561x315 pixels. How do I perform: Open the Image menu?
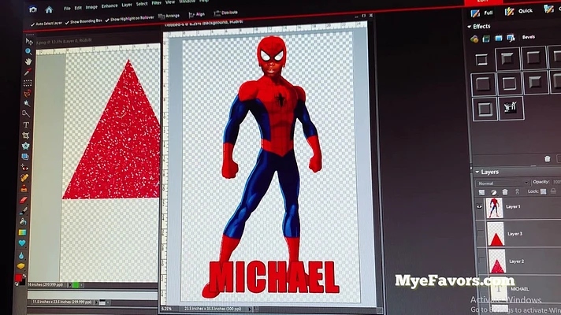coord(91,7)
